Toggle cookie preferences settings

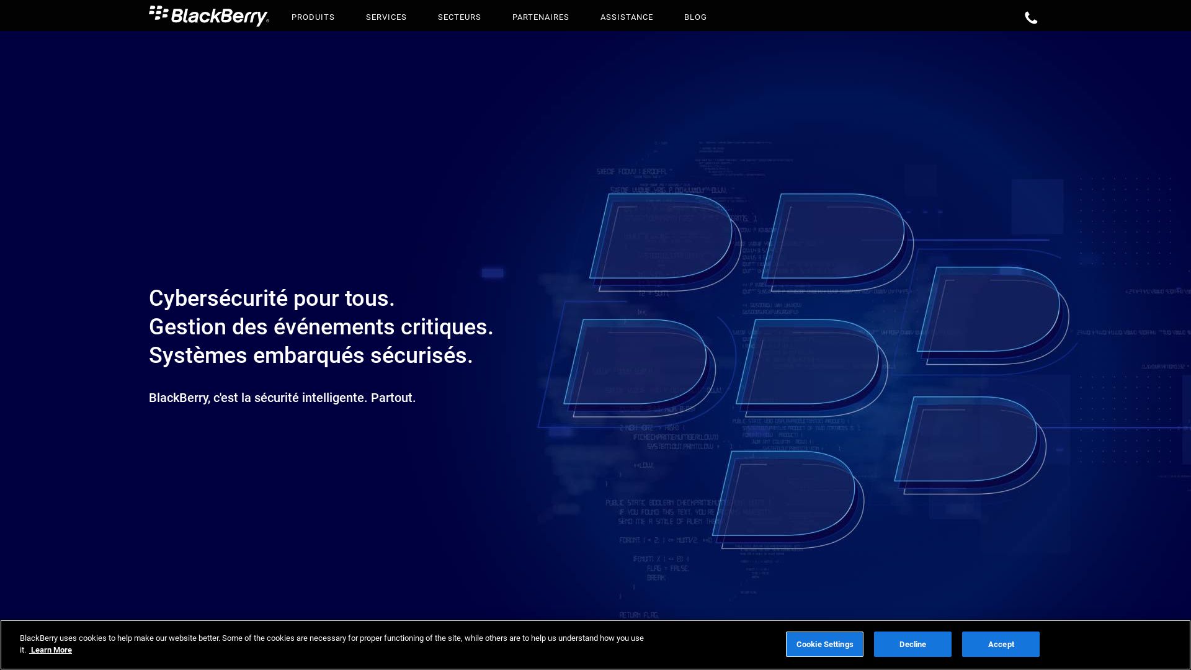[x=824, y=644]
